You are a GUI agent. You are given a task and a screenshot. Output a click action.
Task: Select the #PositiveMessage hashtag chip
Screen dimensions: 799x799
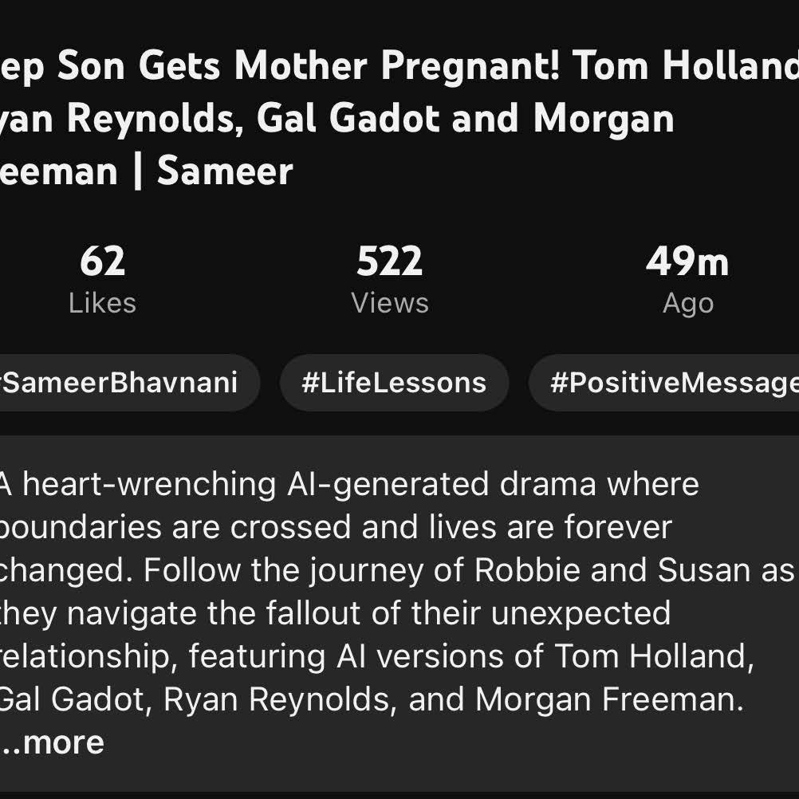670,383
